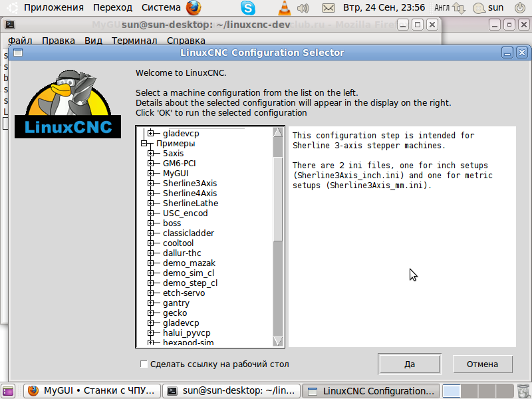Open the mail envelope indicator
This screenshot has width=532, height=399.
click(x=328, y=8)
